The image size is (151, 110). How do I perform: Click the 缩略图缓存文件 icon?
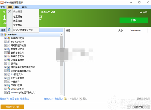point(9,45)
